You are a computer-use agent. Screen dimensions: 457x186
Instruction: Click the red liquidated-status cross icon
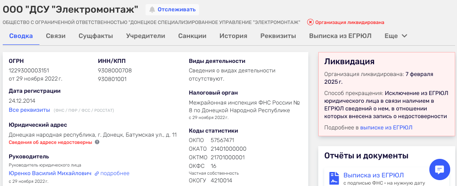click(311, 22)
